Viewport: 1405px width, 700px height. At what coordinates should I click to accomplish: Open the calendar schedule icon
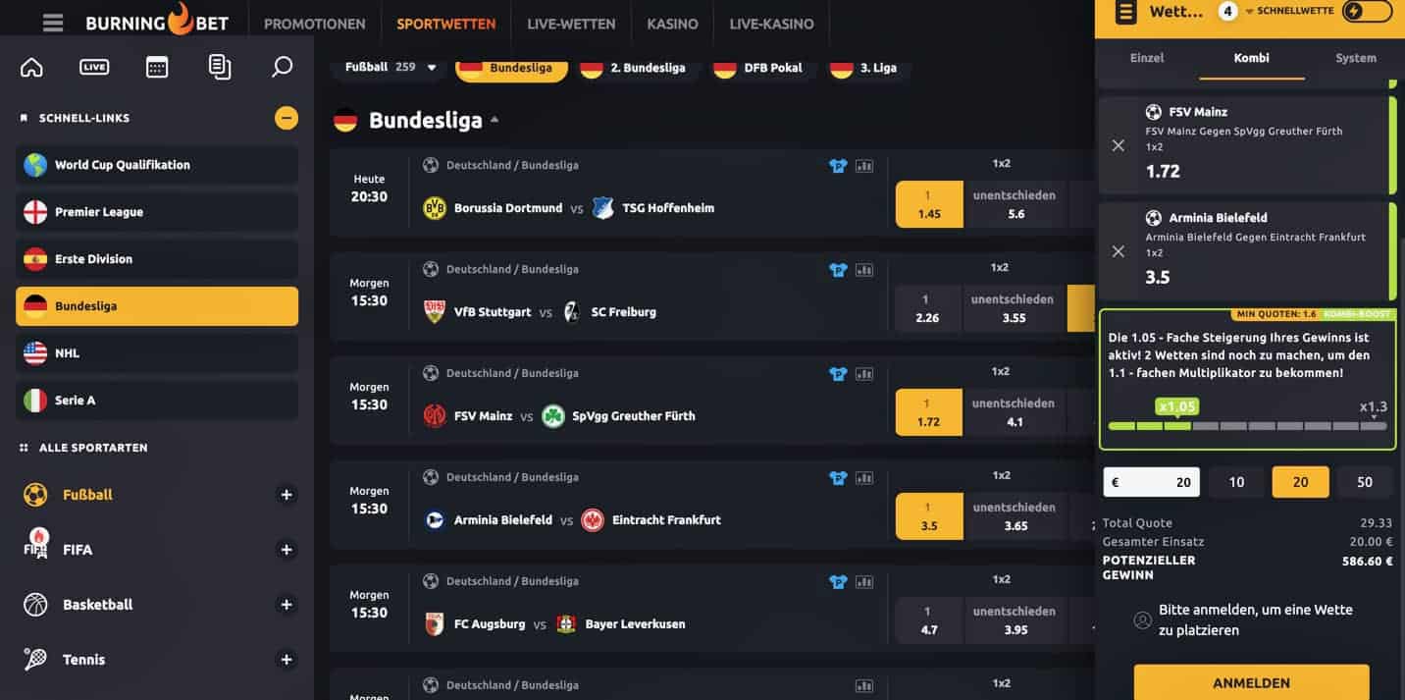coord(157,67)
